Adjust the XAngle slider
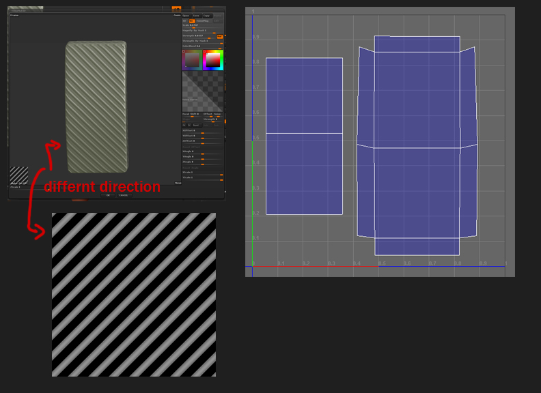Image resolution: width=541 pixels, height=393 pixels. tap(202, 153)
